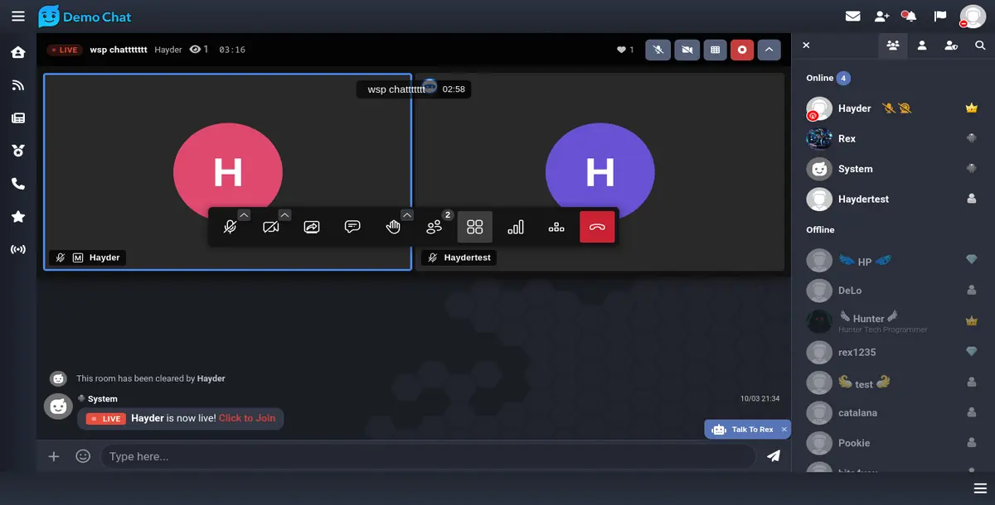The image size is (995, 505).
Task: Click the red hang up call button
Action: point(597,227)
